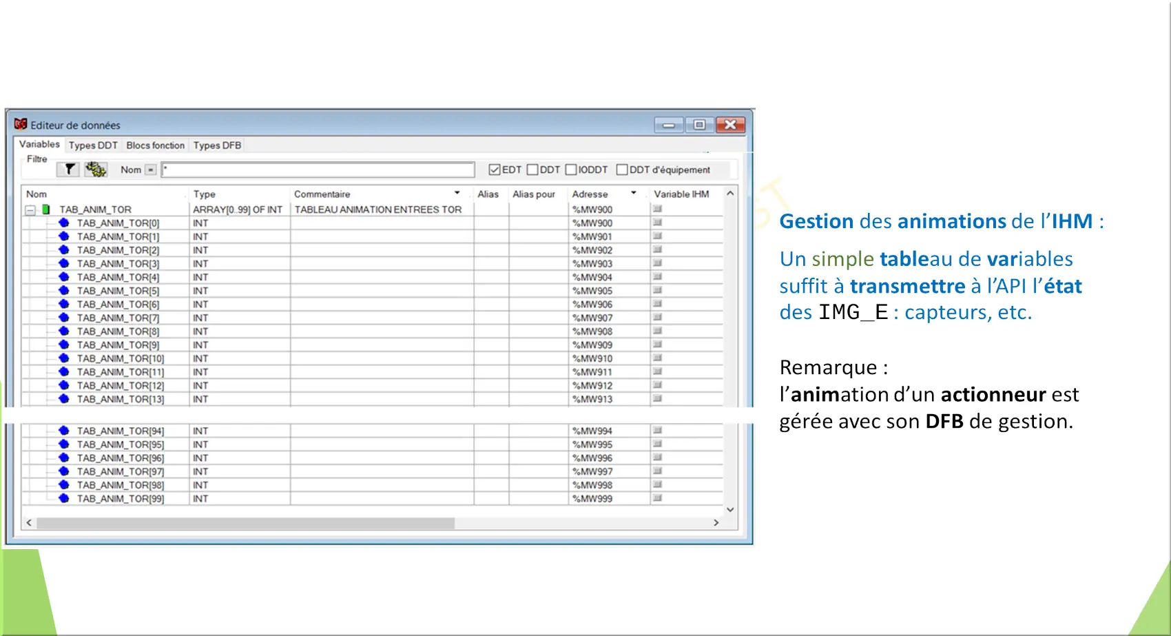
Task: Click the Editeur de données app icon
Action: 21,124
